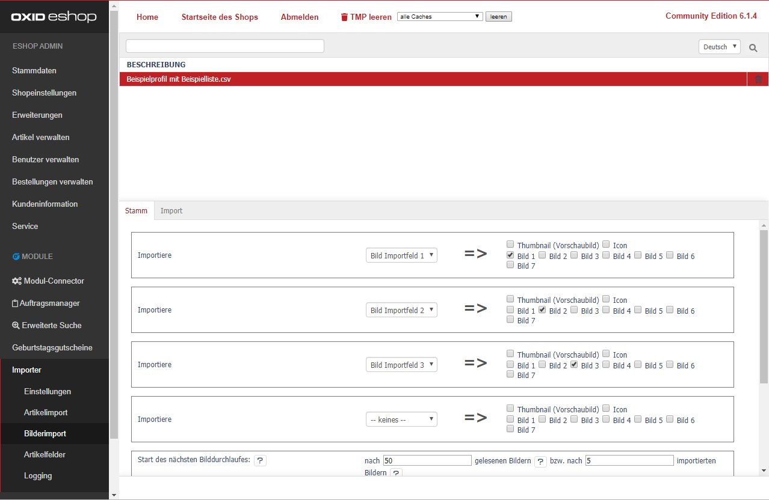Enable Thumbnail (Vorschaubild) in the Bild Importfeld 2 row
Screen dimensions: 769x500
(510, 299)
